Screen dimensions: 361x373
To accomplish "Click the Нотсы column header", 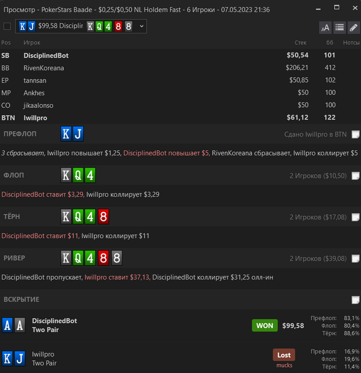I will tap(351, 43).
